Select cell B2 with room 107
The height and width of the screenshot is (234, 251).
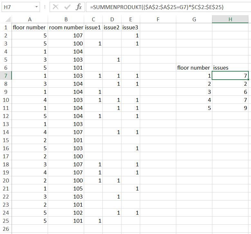point(66,35)
